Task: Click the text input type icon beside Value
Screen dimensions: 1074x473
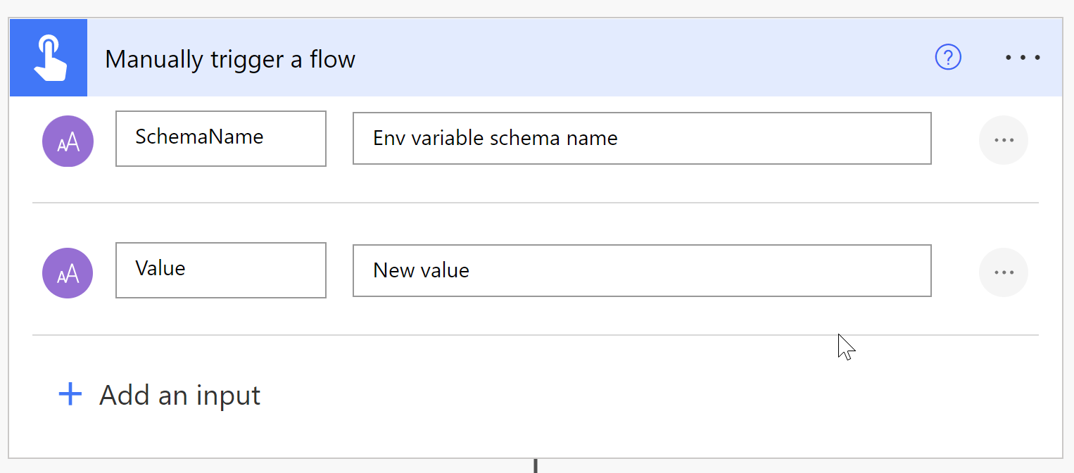Action: (68, 272)
